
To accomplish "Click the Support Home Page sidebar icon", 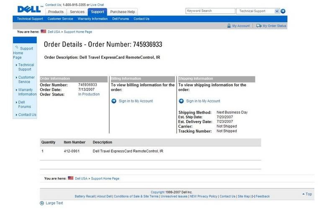I will point(17,47).
